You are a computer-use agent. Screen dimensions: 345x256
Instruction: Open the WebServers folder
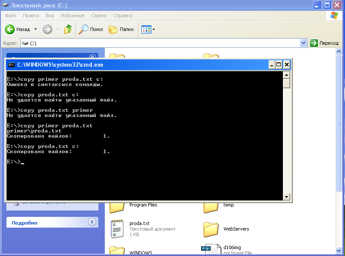[211, 228]
